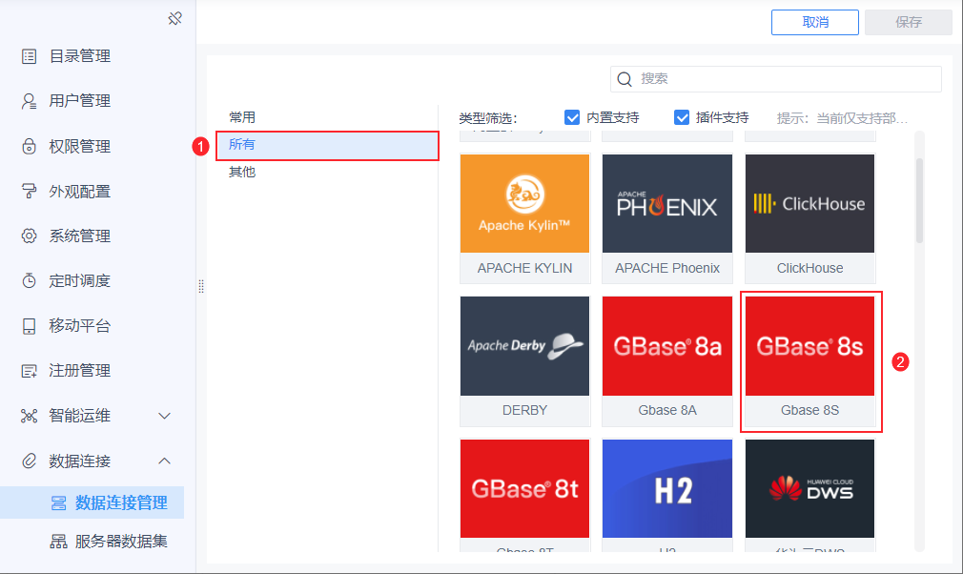Click the 用户管理 person icon

[29, 101]
